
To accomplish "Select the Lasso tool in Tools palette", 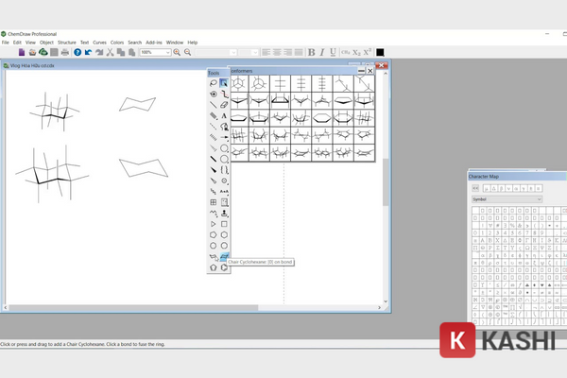I will coord(214,83).
